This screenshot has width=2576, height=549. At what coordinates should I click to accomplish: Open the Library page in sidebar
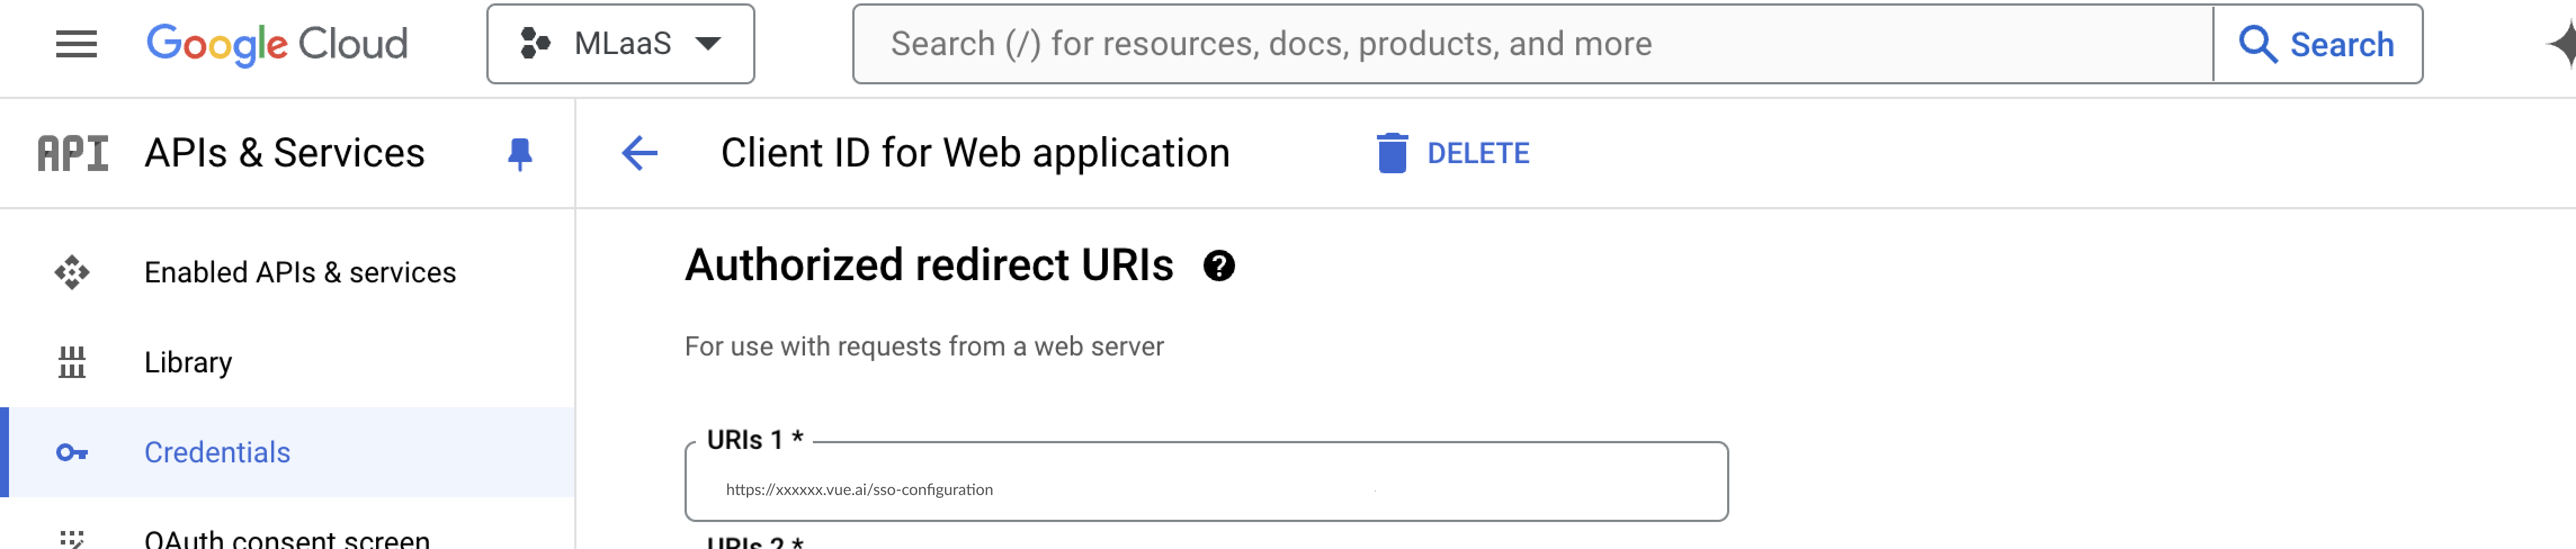188,362
